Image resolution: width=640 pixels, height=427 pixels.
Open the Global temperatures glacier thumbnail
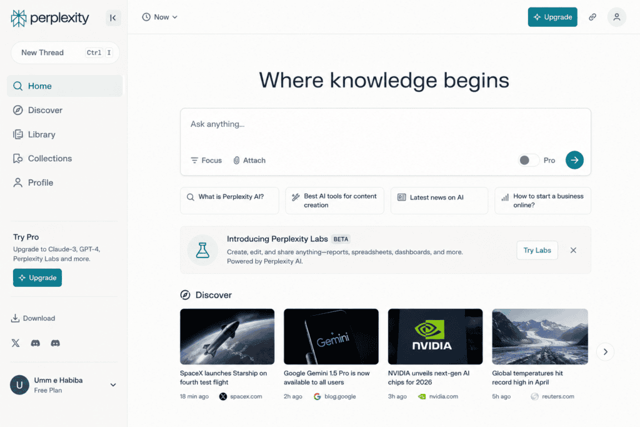pyautogui.click(x=539, y=336)
